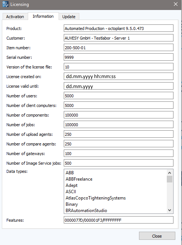Click the 'Features:' label
Viewport: 182px width, 245px height.
pos(15,220)
